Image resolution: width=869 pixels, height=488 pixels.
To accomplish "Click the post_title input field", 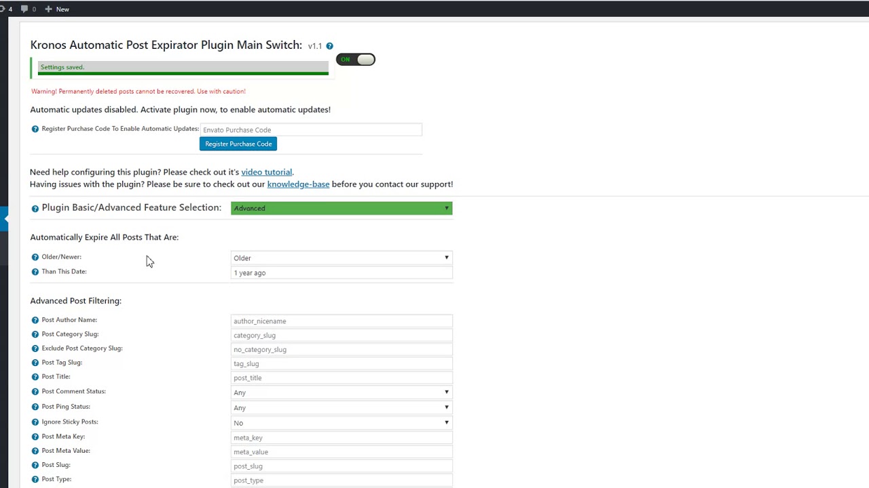I will point(341,378).
